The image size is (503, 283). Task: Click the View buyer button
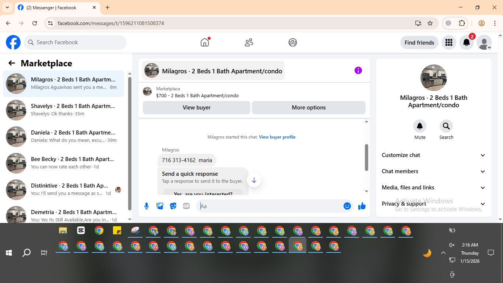pyautogui.click(x=197, y=108)
